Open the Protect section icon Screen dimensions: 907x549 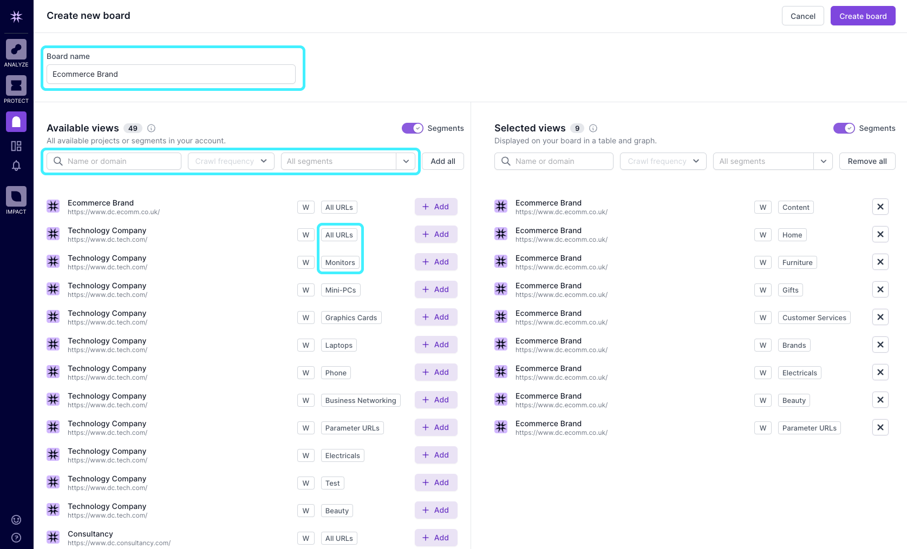pyautogui.click(x=16, y=85)
